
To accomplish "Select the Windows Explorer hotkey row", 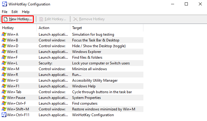I will (x=72, y=52).
